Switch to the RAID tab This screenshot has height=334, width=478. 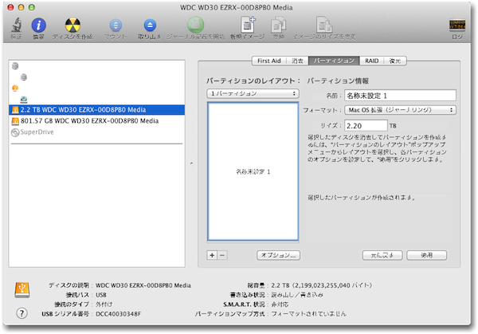coord(372,61)
